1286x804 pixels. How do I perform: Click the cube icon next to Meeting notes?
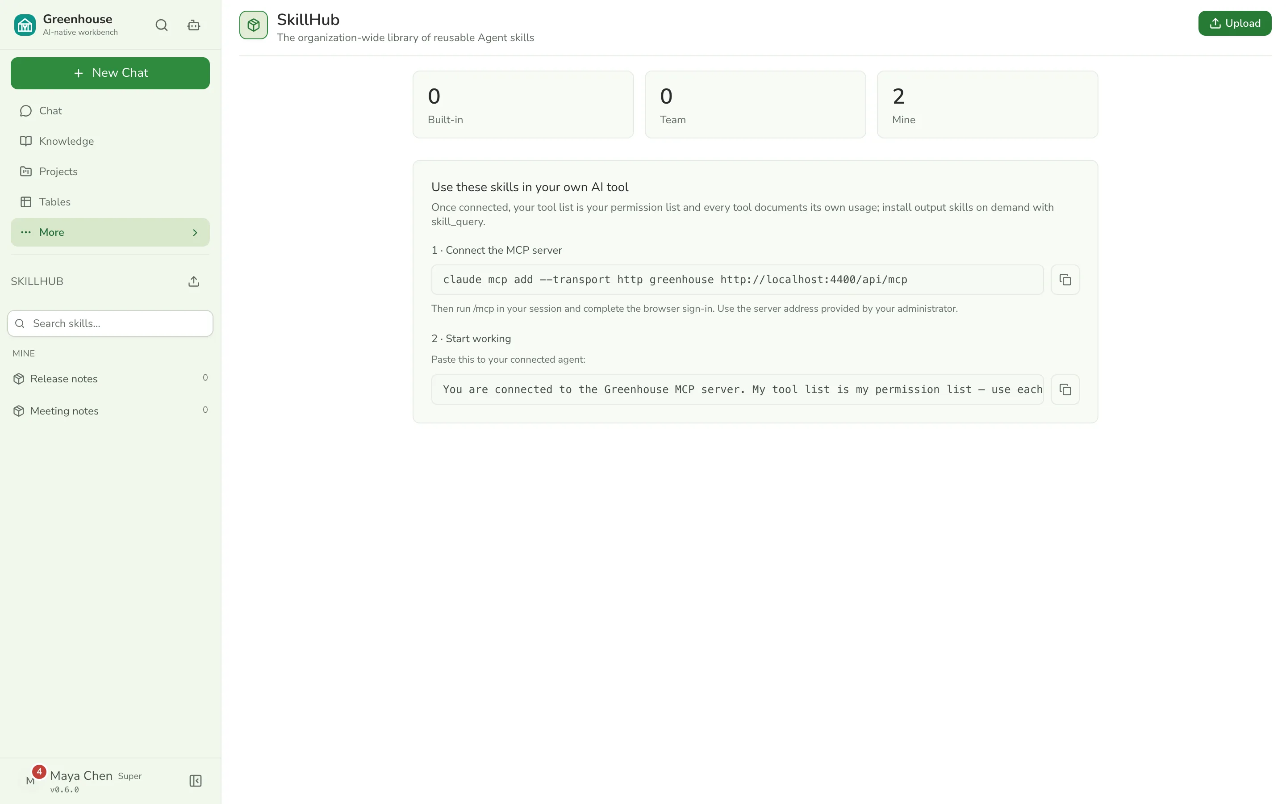point(19,411)
